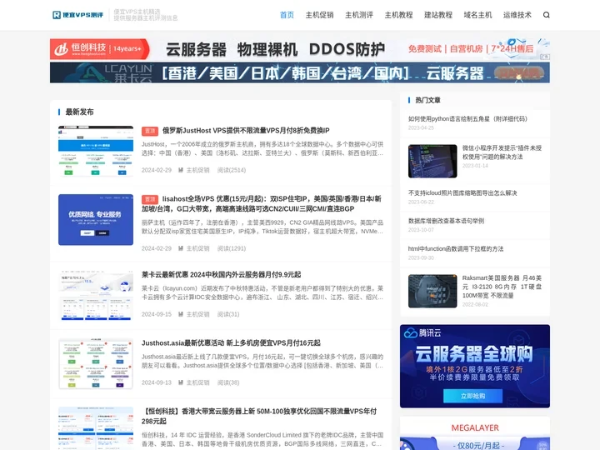Click the 腾讯云 cloud logo in ad
Screen dimensions: 600x450
(x=422, y=332)
